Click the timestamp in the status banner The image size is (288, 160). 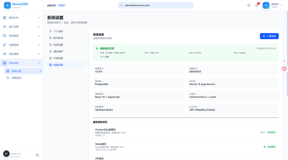pos(266,48)
